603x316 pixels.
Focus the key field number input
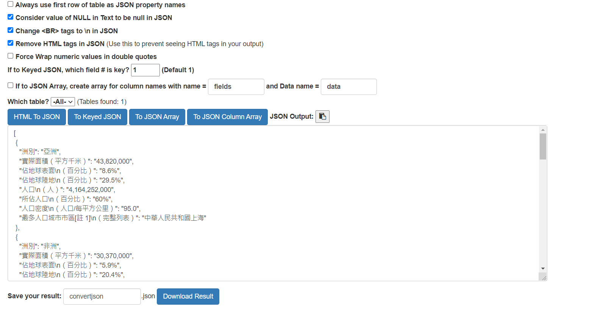pos(145,70)
